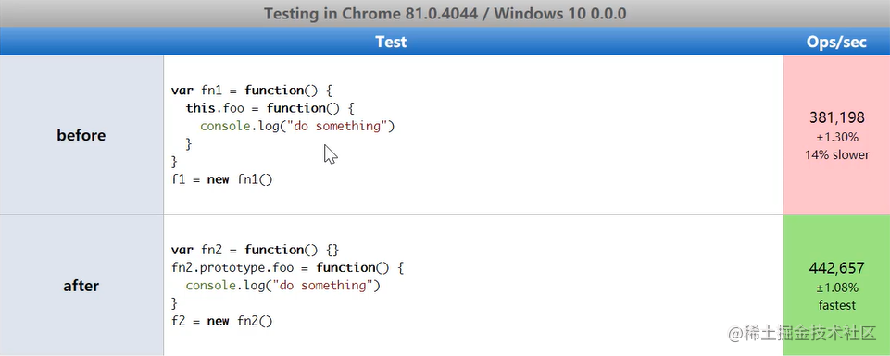Click the "f2 = new fn2()" line

point(222,322)
